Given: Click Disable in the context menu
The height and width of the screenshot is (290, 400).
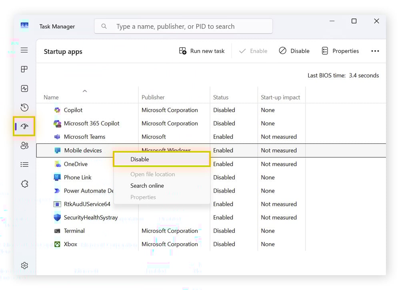Looking at the screenshot, I should [140, 159].
